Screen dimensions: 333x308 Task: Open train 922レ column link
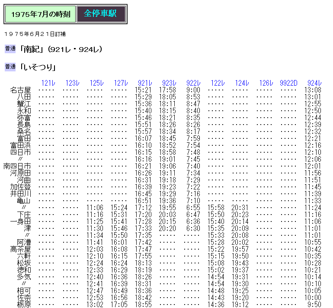[193, 83]
